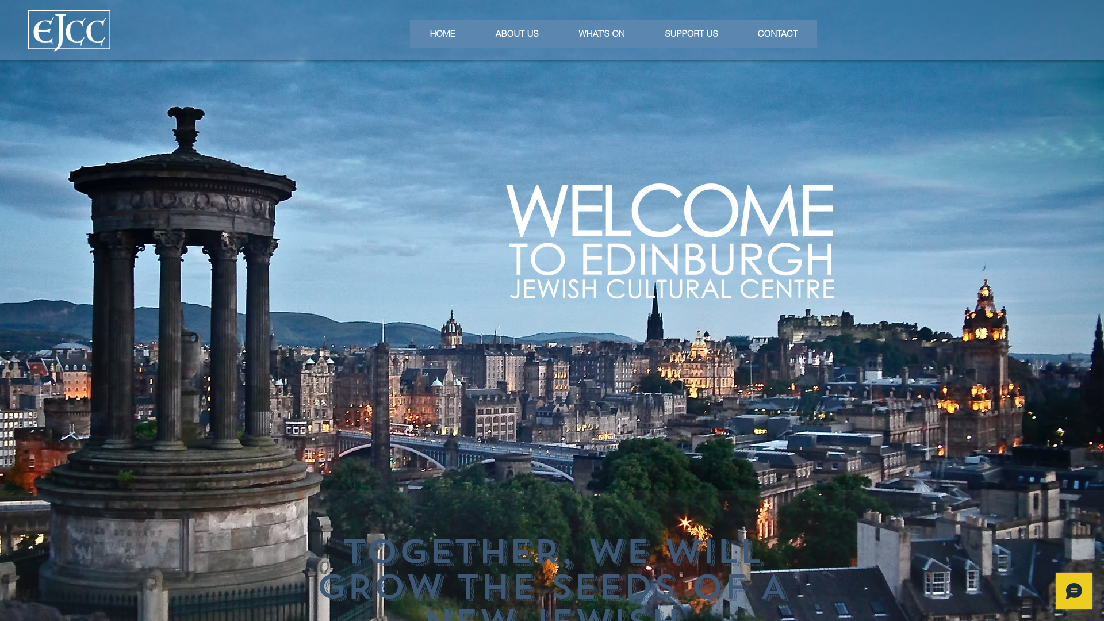Open the CONTACT page

tap(777, 34)
